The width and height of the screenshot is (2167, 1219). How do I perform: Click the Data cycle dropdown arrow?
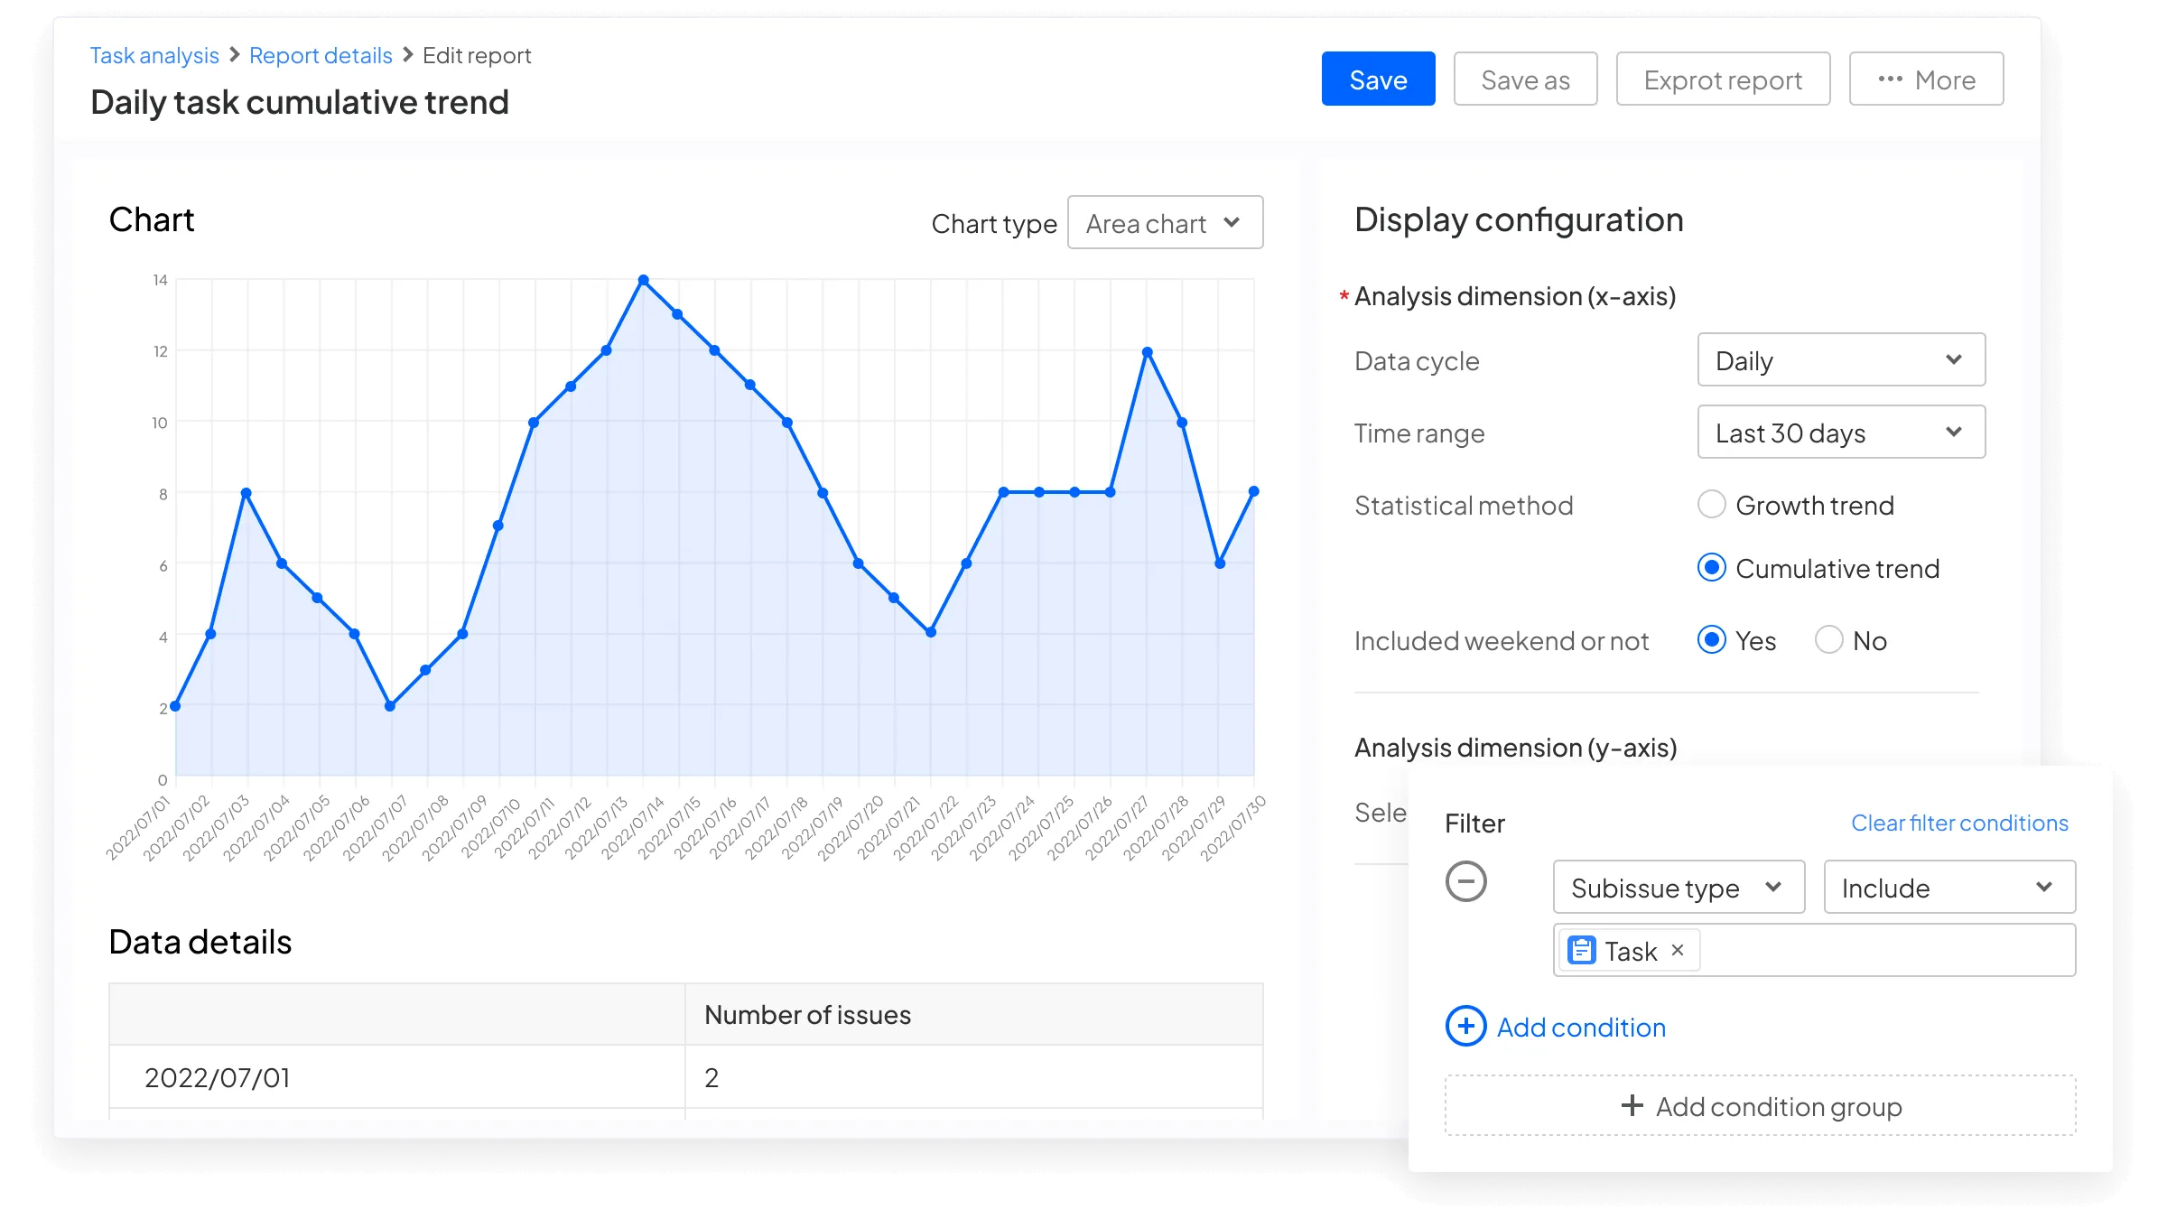tap(1954, 359)
